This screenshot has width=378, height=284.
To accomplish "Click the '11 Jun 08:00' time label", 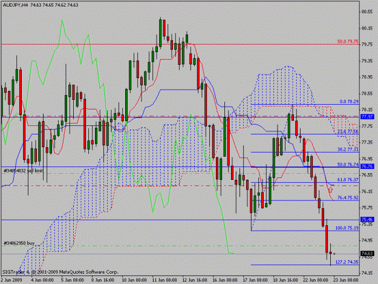I will 164,280.
